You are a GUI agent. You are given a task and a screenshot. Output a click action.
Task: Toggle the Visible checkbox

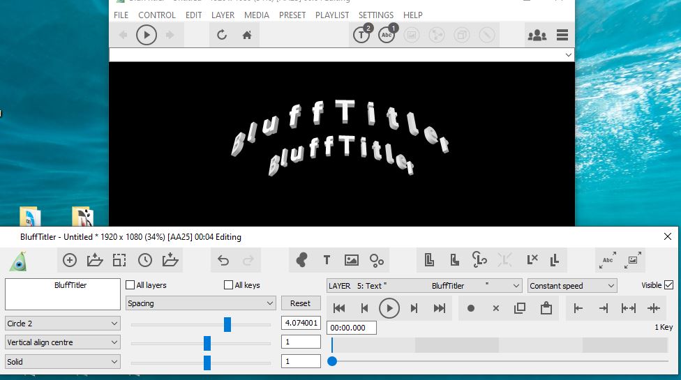point(668,285)
